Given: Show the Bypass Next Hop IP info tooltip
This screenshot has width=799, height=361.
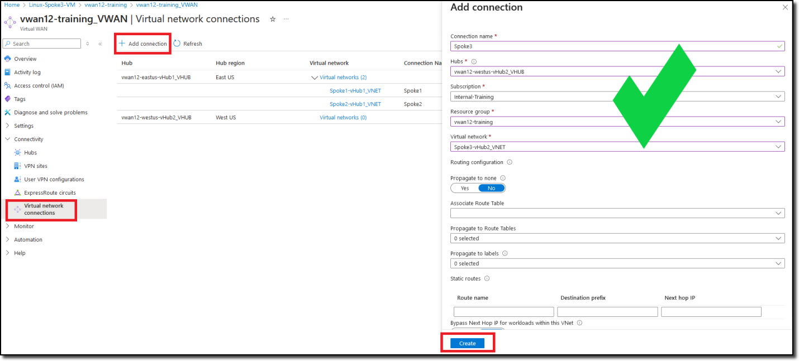Looking at the screenshot, I should [579, 323].
